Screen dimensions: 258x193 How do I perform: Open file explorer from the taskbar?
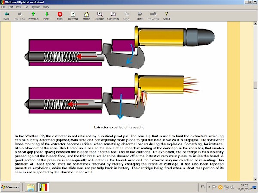(x=31, y=187)
